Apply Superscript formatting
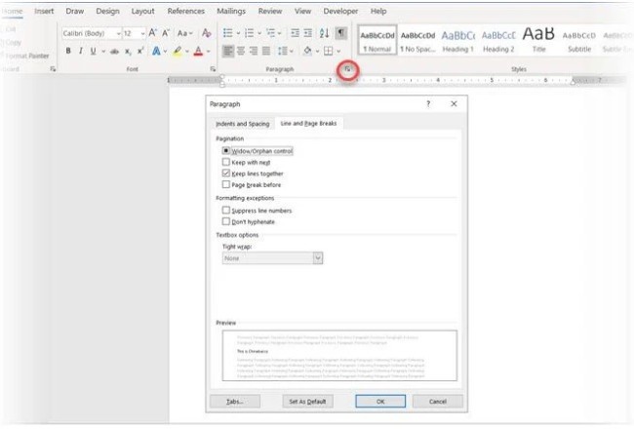This screenshot has width=634, height=429. click(x=140, y=51)
